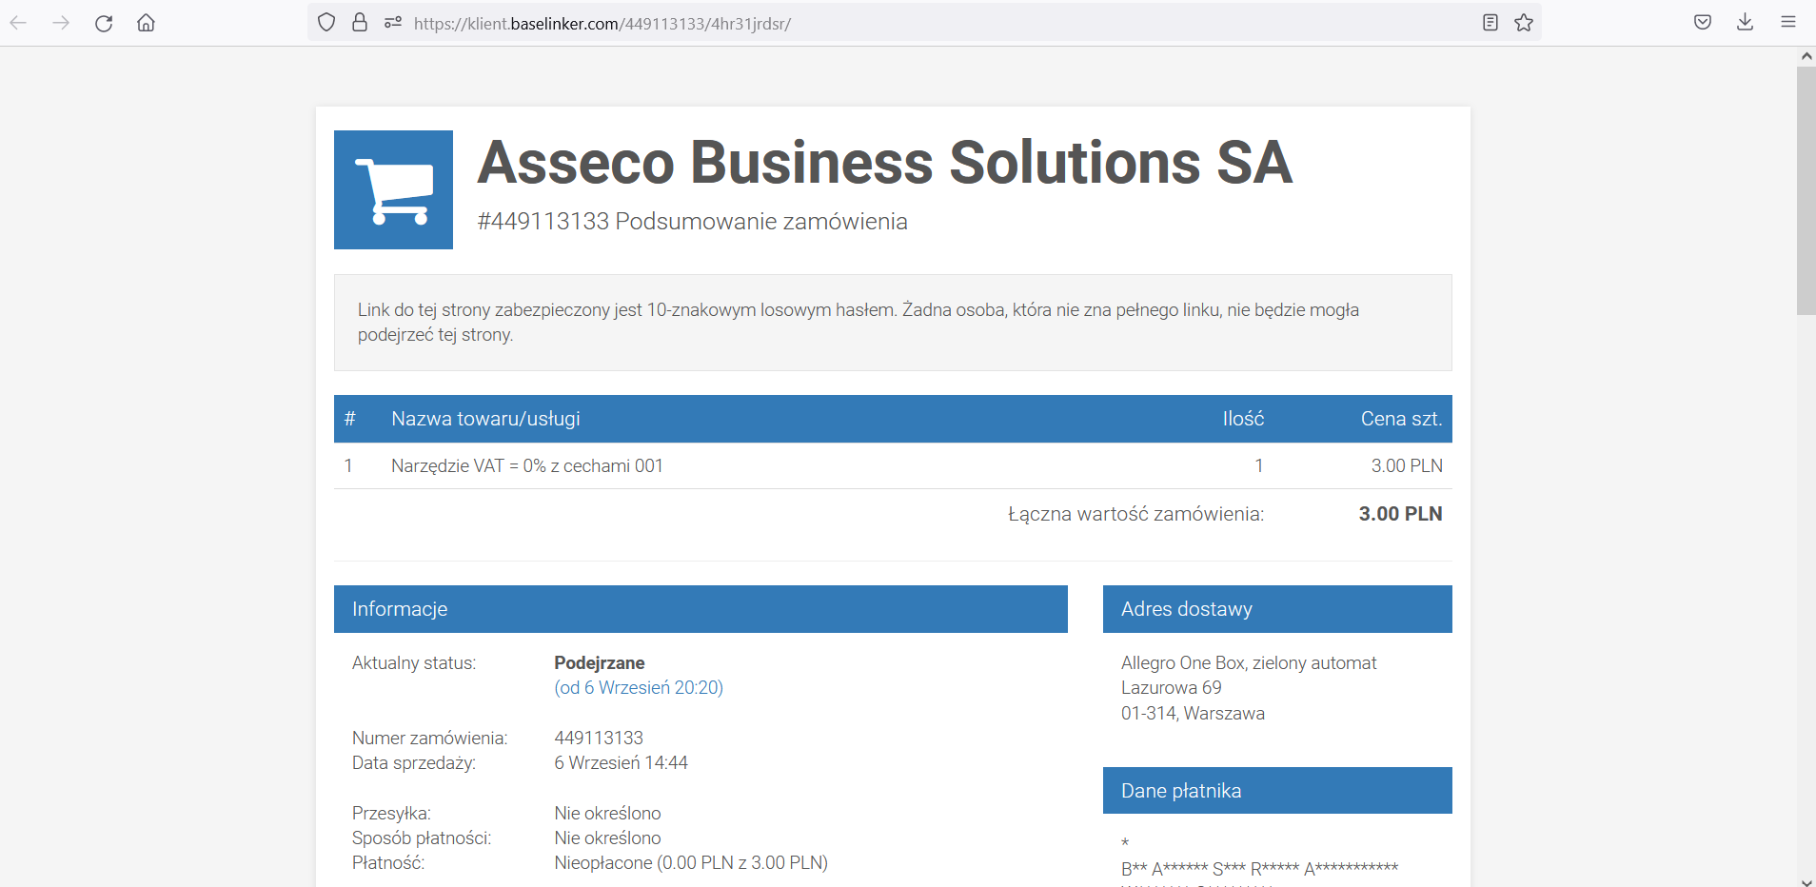The image size is (1816, 887).
Task: Click the "Narzędzie VAT = 0% z cechami 001" item
Action: click(x=527, y=466)
